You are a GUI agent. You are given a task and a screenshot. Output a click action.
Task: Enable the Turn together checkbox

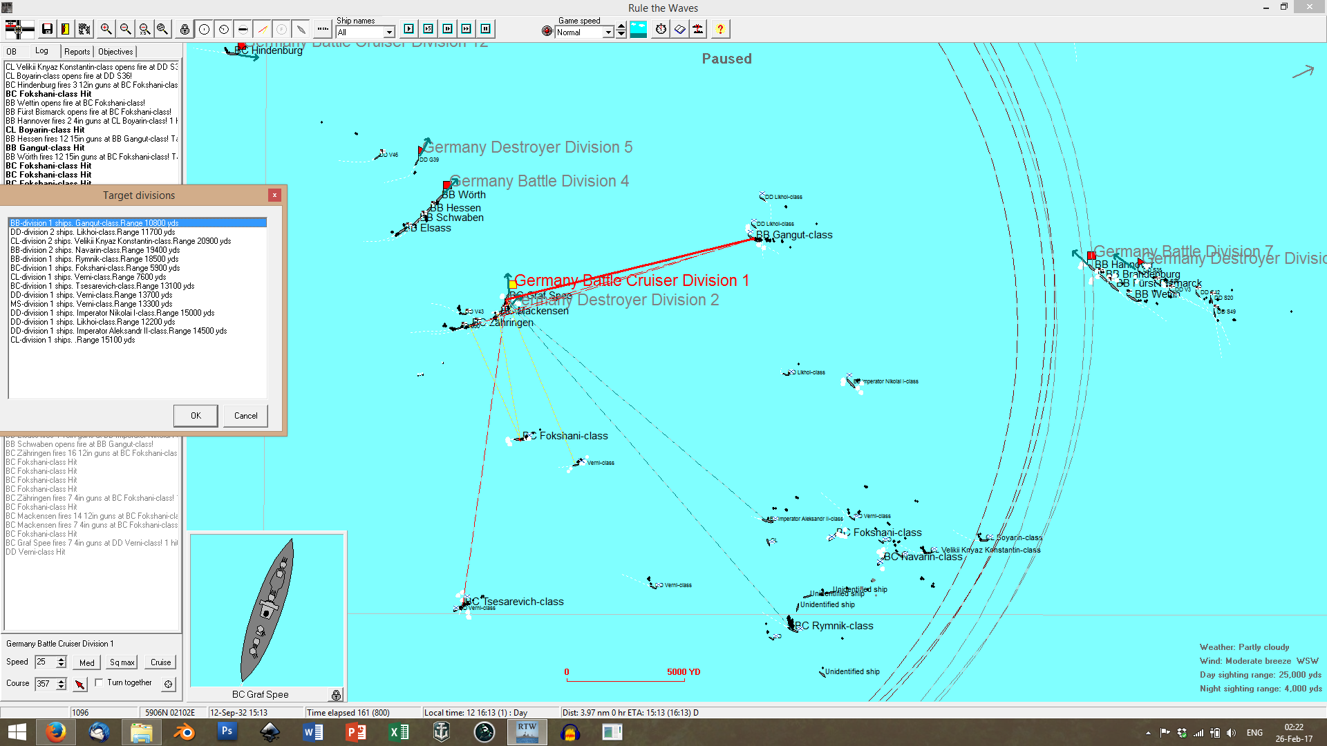pyautogui.click(x=99, y=682)
